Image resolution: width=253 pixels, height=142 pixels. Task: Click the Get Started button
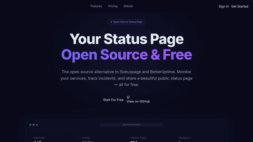[x=240, y=6]
